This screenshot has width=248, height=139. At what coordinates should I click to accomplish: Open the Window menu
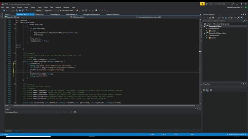pyautogui.click(x=66, y=7)
